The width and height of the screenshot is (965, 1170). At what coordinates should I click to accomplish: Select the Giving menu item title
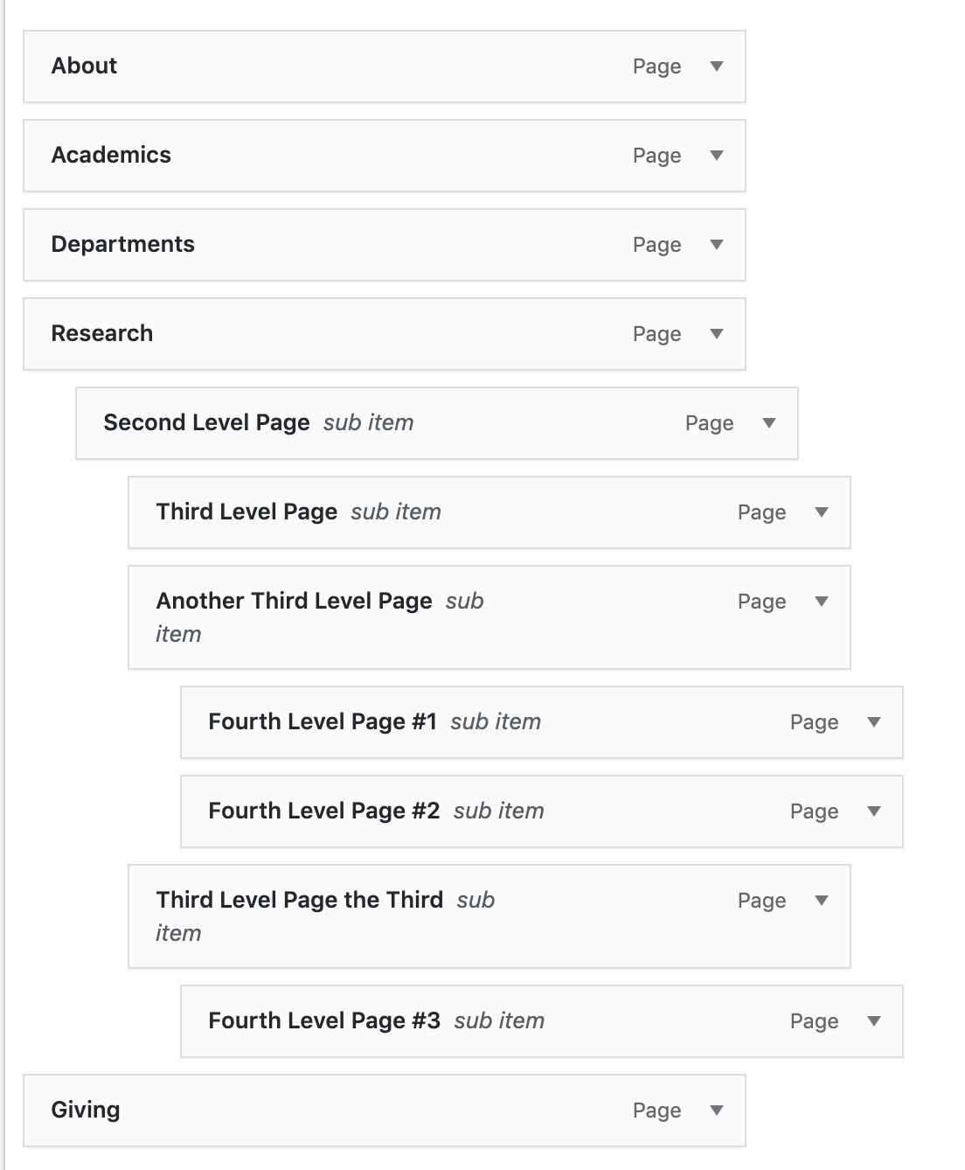[x=86, y=1111]
